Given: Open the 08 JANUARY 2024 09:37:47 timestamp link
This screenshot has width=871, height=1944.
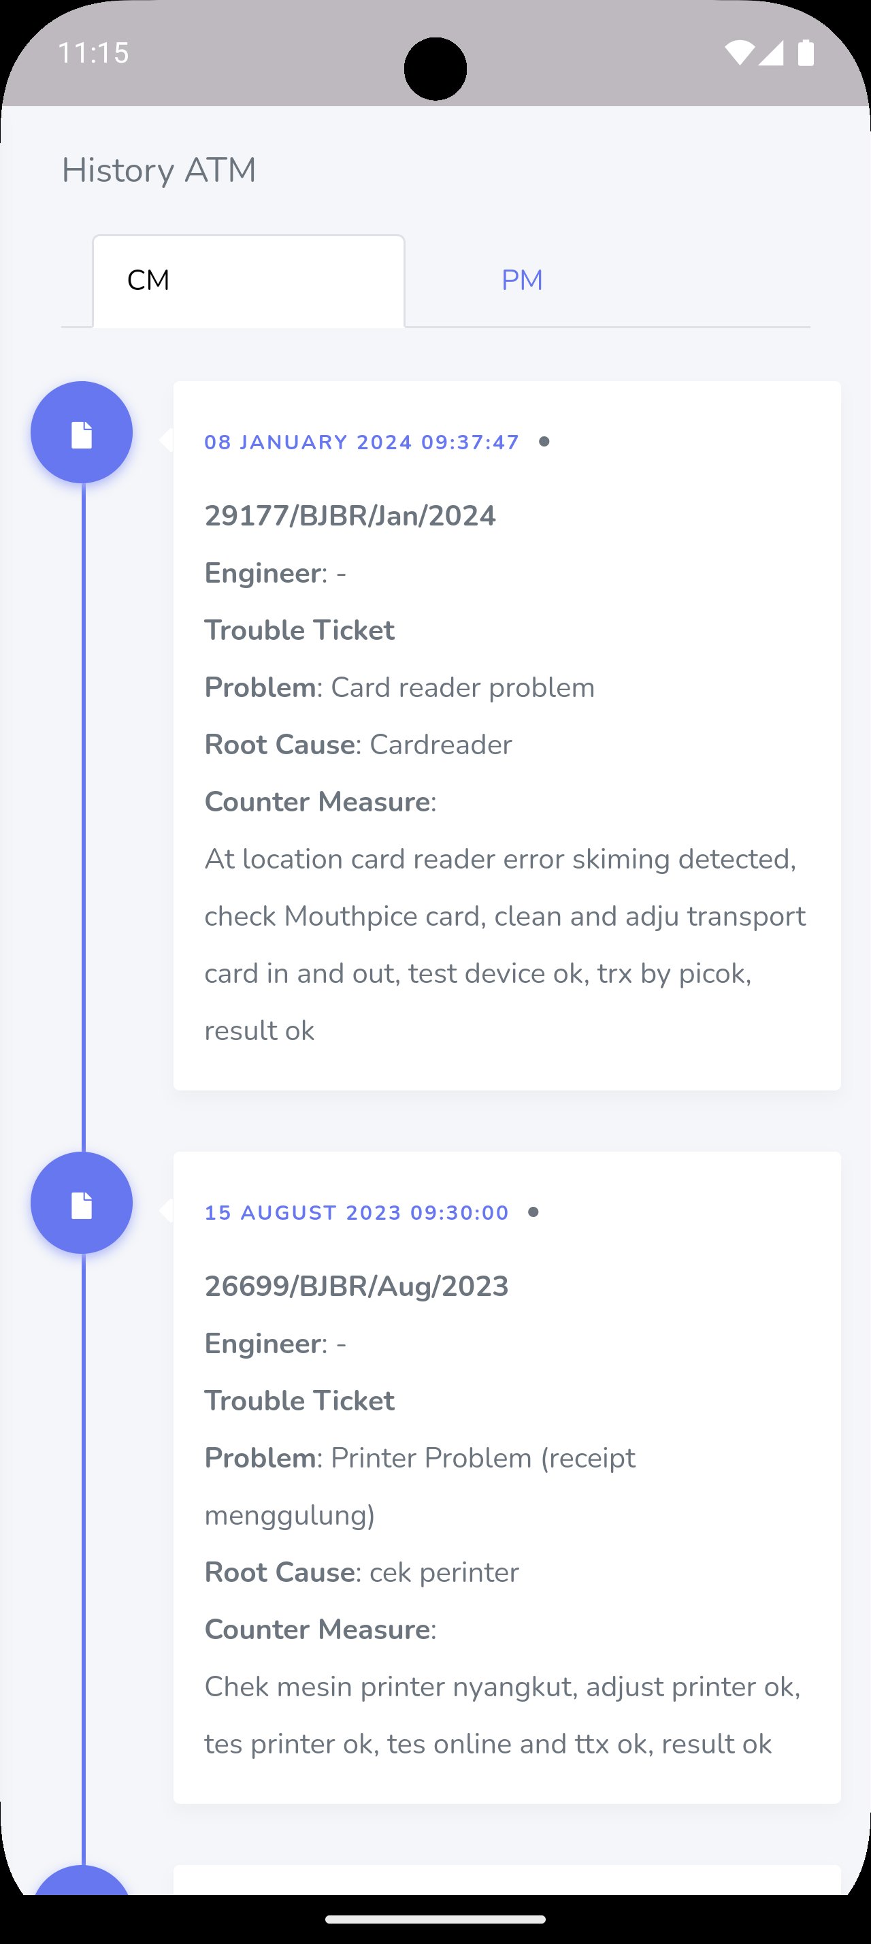Looking at the screenshot, I should click(x=362, y=442).
